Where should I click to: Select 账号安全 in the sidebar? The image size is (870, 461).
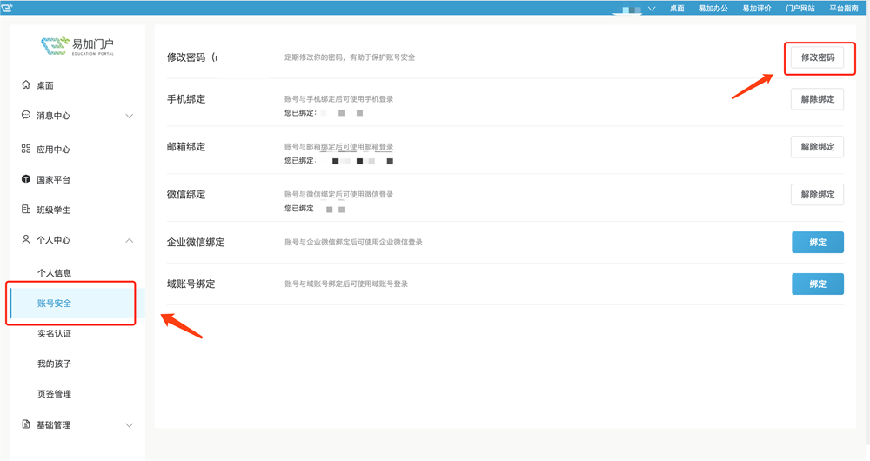tap(54, 304)
